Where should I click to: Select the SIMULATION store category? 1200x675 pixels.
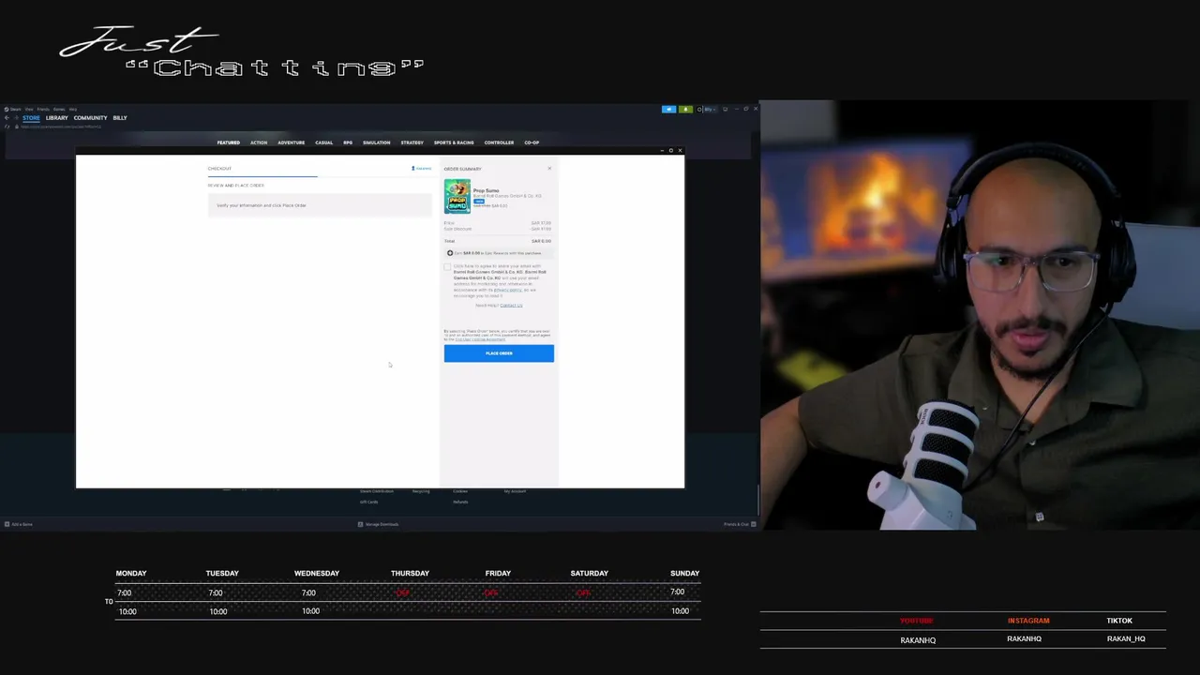(x=376, y=142)
